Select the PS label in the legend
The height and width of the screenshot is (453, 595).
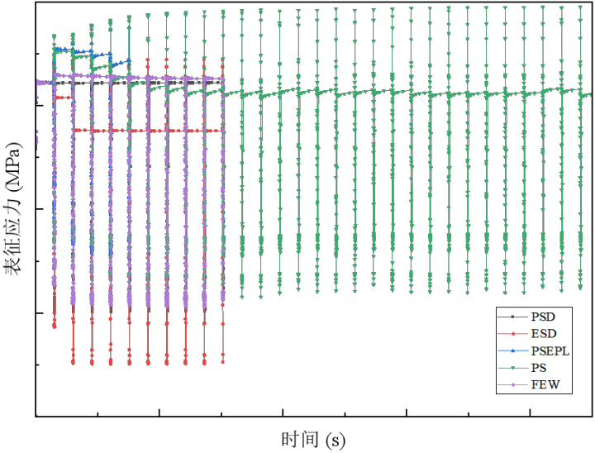click(x=538, y=369)
